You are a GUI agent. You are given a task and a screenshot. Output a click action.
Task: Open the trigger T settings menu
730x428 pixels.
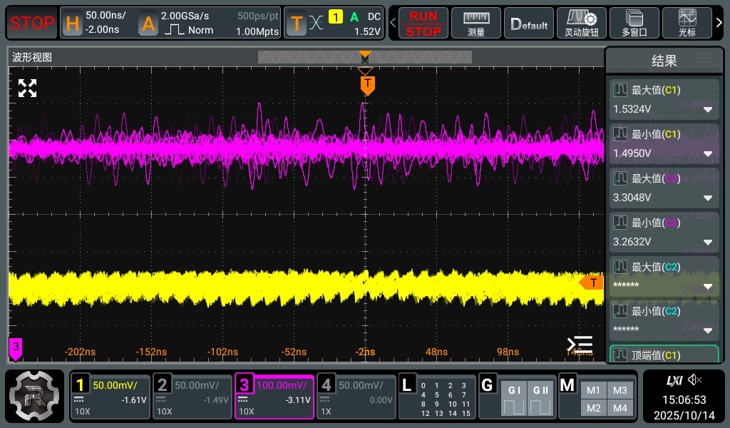tap(297, 24)
